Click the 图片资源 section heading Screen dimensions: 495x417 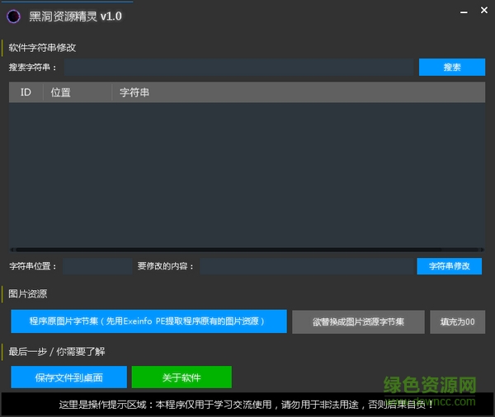[x=28, y=294]
